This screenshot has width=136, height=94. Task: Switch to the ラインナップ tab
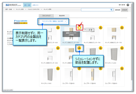tap(46, 16)
